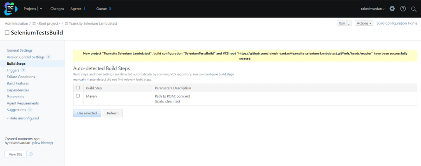Click the hexagon administration icon in header

pyautogui.click(x=392, y=9)
